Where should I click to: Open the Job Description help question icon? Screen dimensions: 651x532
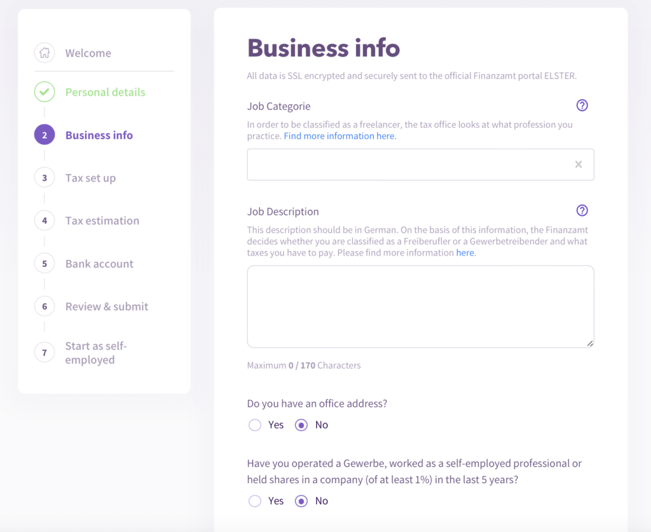(582, 211)
